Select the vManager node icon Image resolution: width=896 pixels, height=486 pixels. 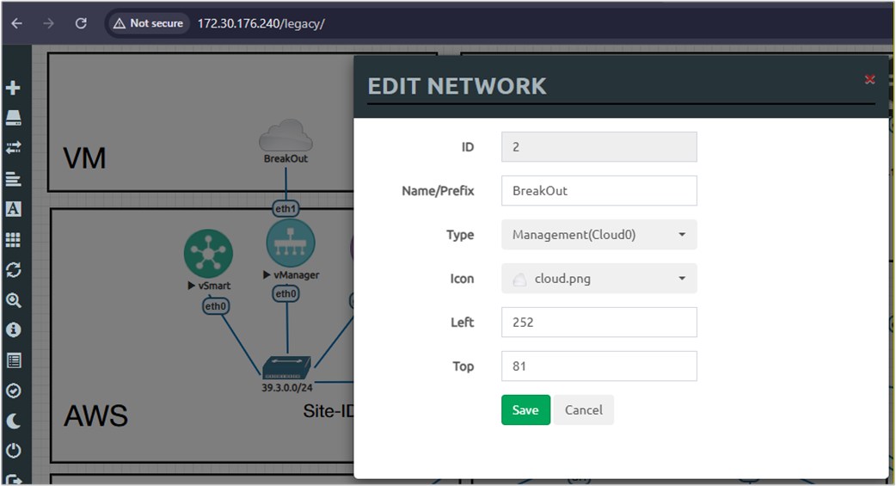click(x=291, y=243)
